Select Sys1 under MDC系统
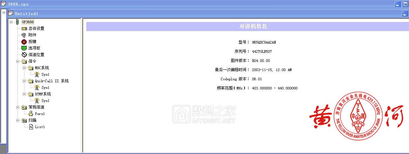 pyautogui.click(x=45, y=74)
